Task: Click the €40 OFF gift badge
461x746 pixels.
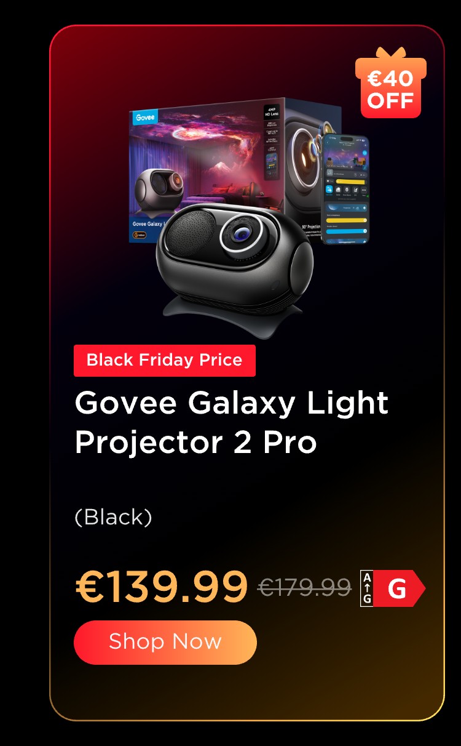Action: click(x=390, y=84)
